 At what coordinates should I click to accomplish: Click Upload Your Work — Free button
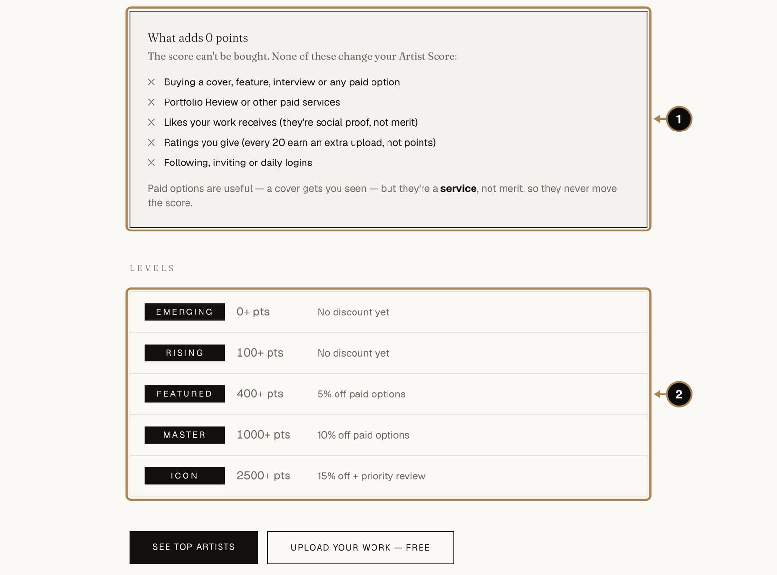click(360, 547)
